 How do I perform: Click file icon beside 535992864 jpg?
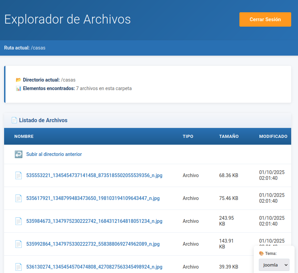(x=18, y=244)
